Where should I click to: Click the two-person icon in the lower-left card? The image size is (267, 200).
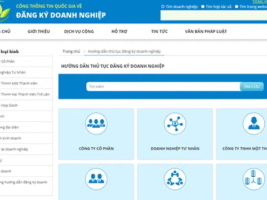[x=96, y=179]
